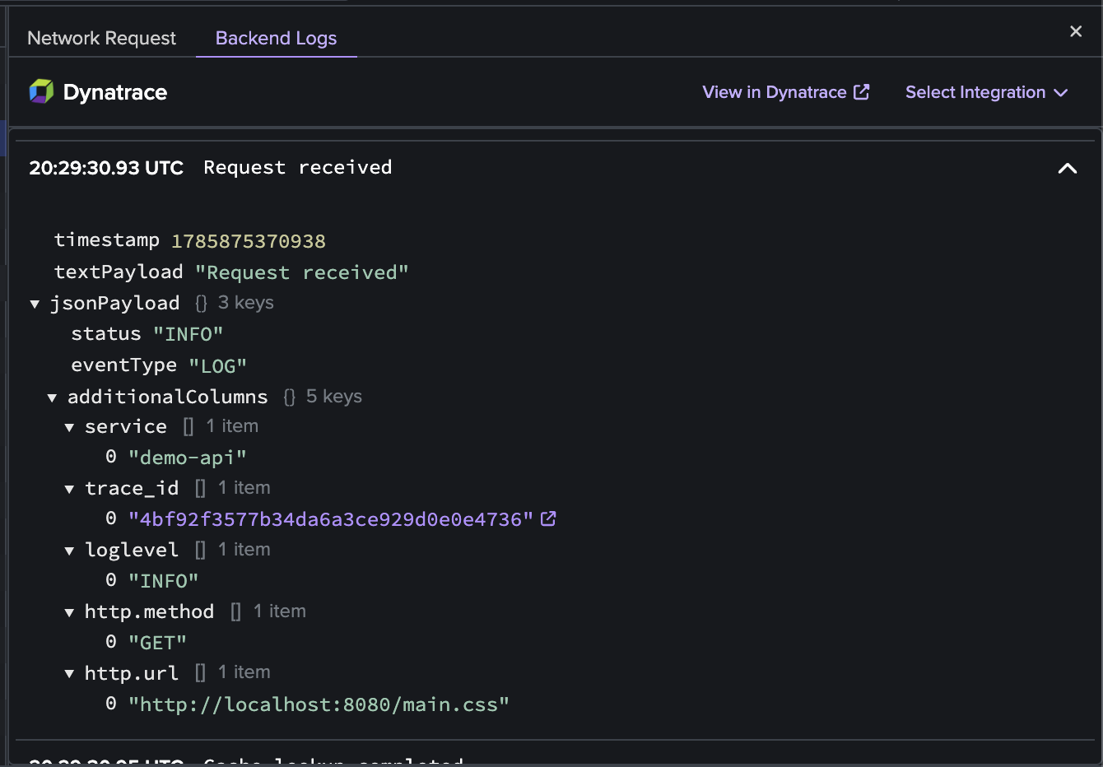Collapse the Request received log entry chevron

pos(1068,168)
